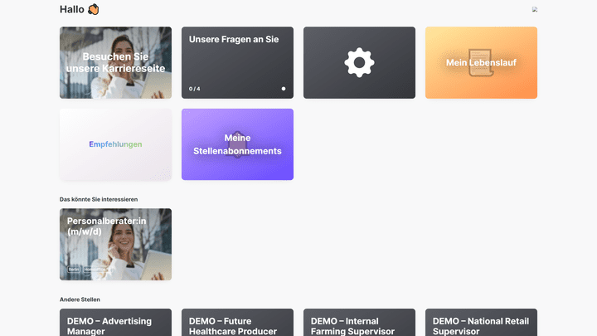Click the waving hand emoji next to Hallo
Screen dimensions: 597x336
[93, 9]
